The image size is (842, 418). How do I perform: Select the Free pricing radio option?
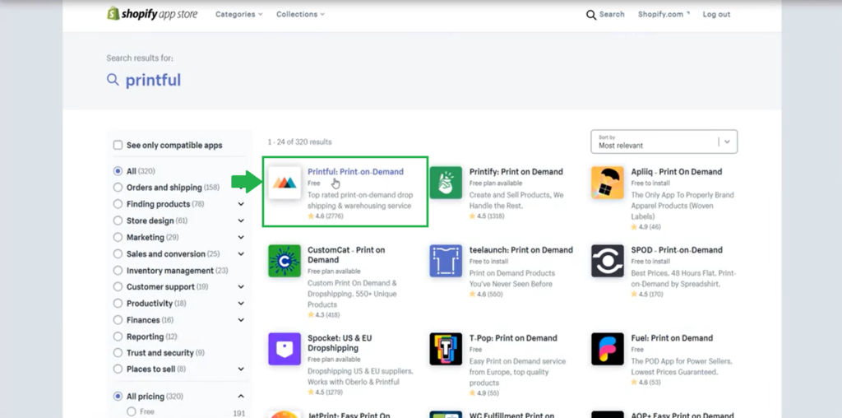132,411
